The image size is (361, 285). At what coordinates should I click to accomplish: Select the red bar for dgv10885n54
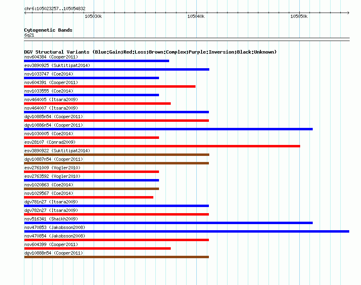point(116,121)
